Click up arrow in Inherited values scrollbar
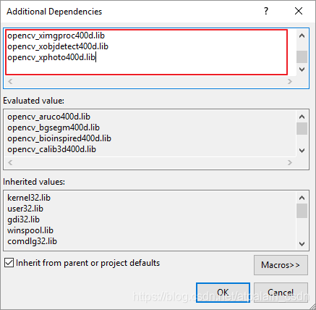316x310 pixels. (x=302, y=198)
